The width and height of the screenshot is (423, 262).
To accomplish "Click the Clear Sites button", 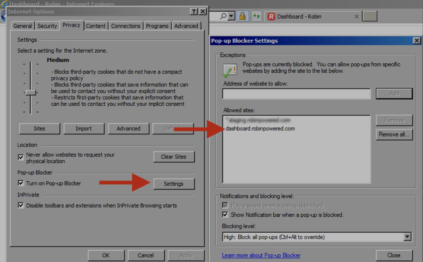I will [x=174, y=157].
